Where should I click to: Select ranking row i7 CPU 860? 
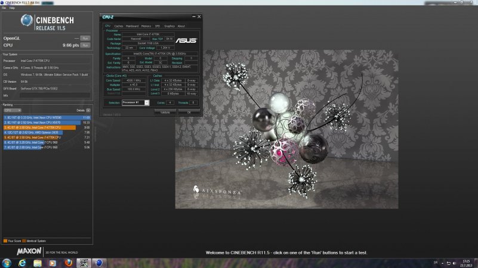tap(47, 147)
